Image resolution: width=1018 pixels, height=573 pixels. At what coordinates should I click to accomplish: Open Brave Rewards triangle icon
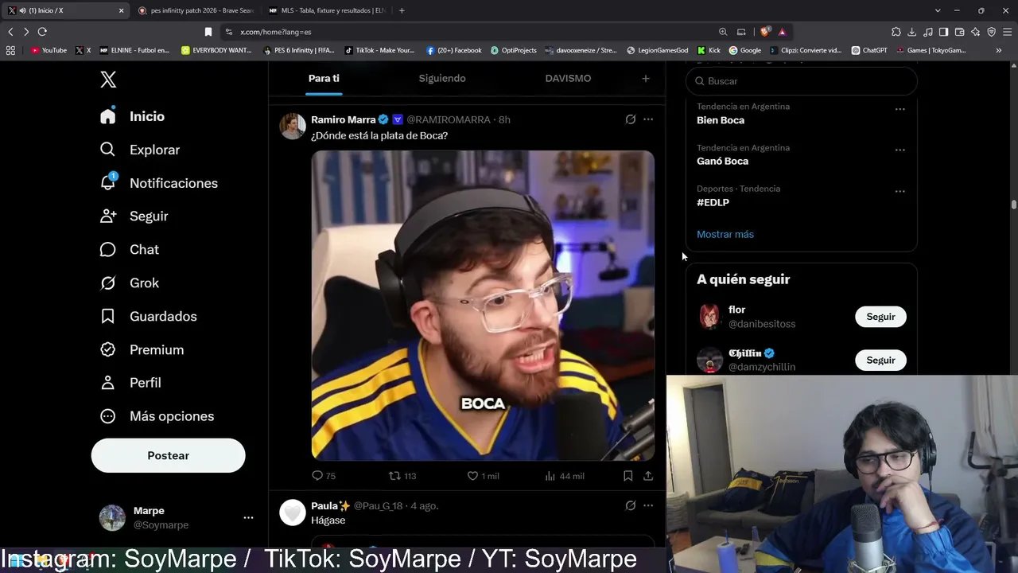pos(783,32)
